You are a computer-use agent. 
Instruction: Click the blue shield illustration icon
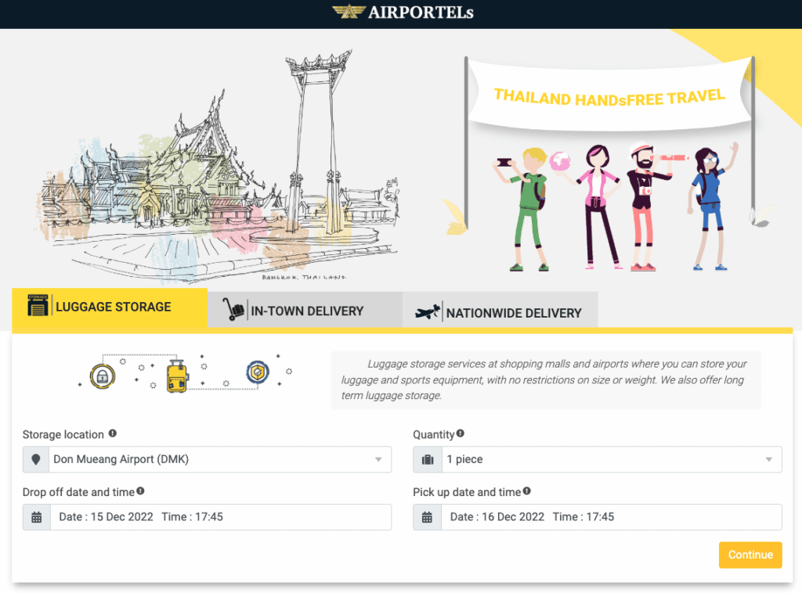(x=257, y=372)
